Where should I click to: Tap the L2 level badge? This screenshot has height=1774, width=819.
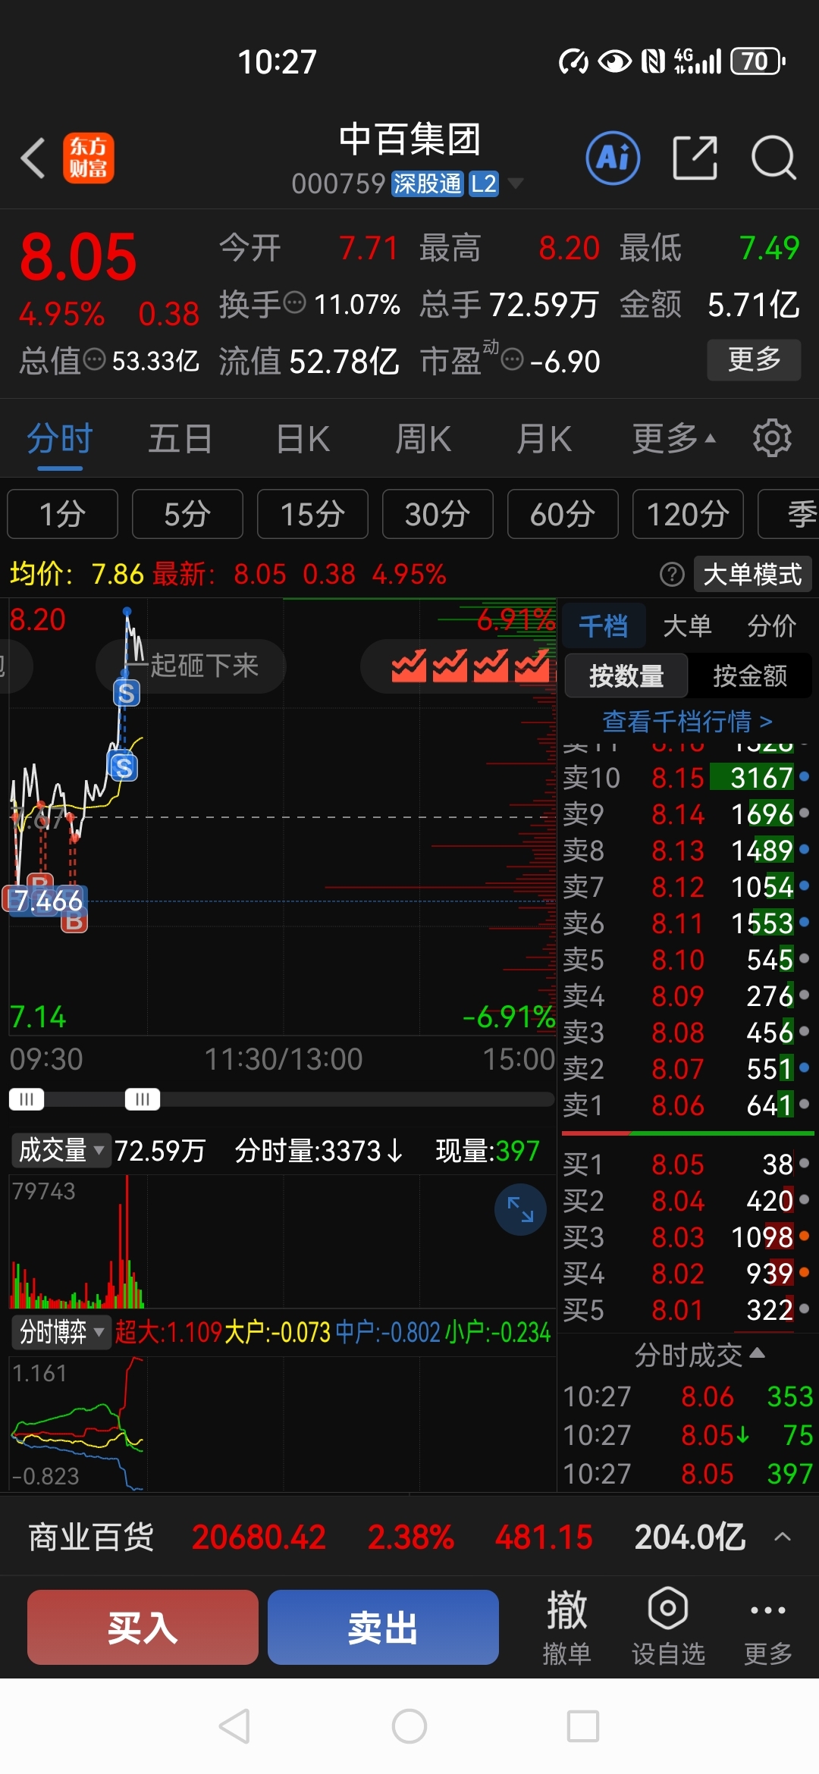pos(483,183)
